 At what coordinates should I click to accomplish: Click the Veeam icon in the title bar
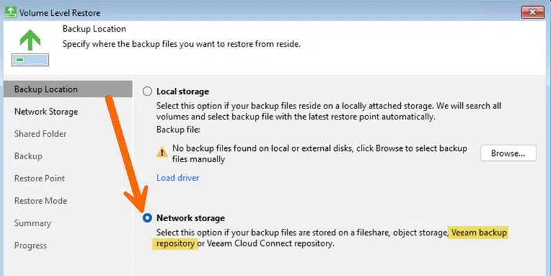coord(10,12)
